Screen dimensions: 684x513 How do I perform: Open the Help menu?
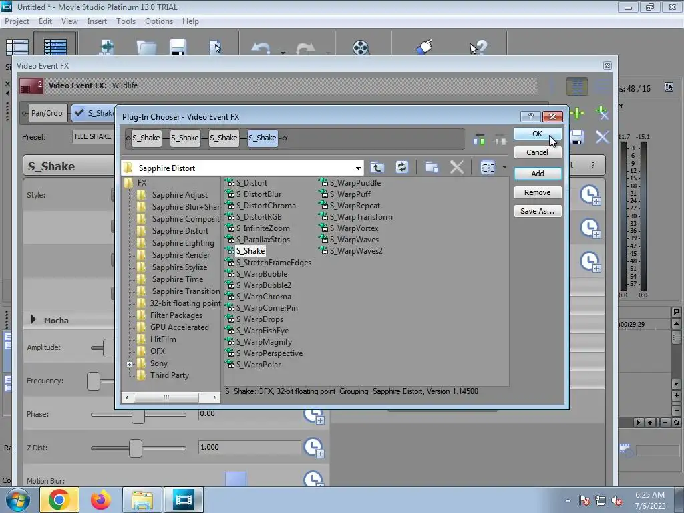tap(190, 21)
